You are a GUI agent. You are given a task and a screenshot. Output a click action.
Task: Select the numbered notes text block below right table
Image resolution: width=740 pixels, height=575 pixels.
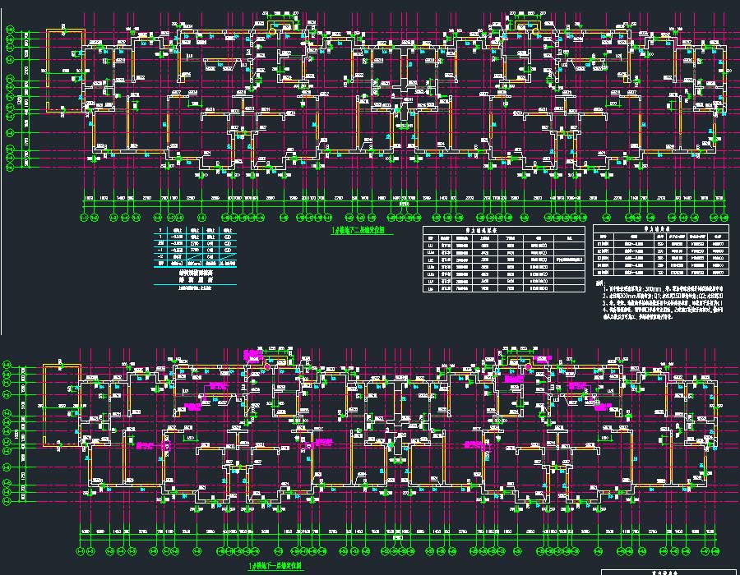pos(658,302)
